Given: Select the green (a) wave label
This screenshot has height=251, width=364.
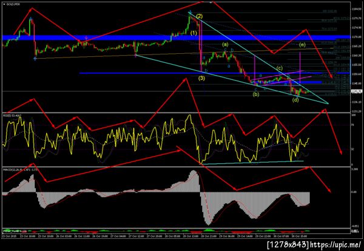Looking at the screenshot, I should point(225,44).
